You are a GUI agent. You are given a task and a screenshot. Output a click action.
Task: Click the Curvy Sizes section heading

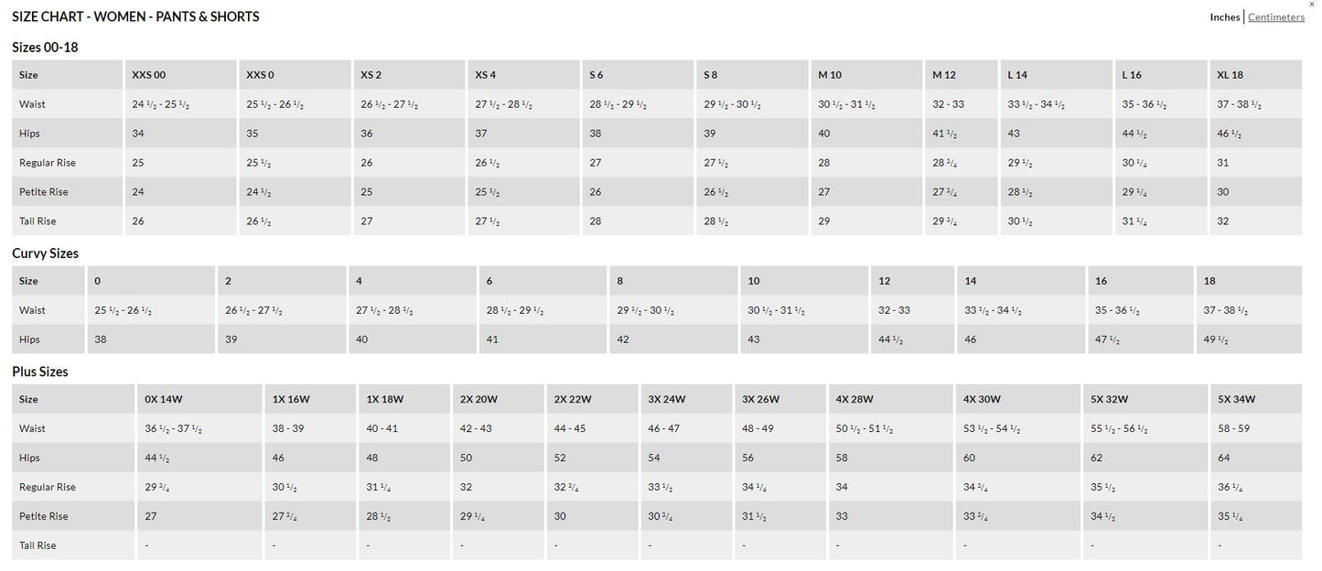[45, 253]
